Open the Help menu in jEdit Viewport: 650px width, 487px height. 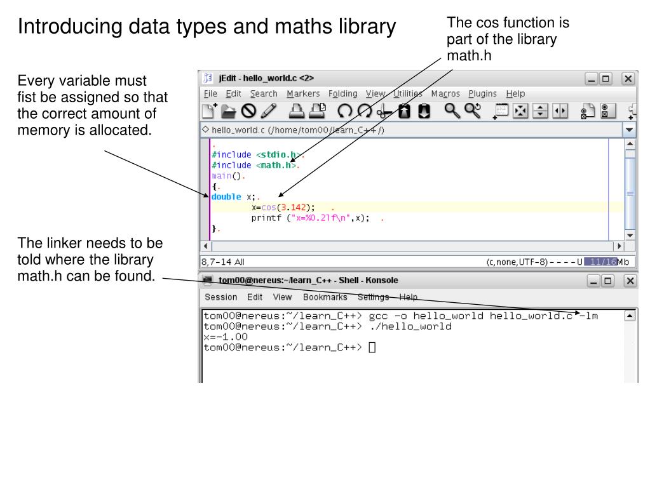515,93
